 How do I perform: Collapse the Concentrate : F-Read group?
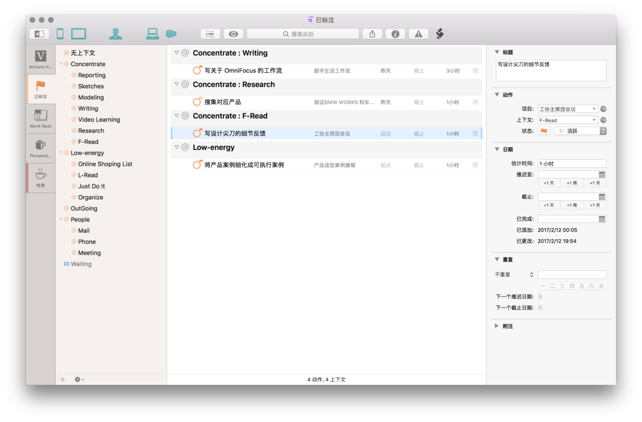(x=177, y=116)
